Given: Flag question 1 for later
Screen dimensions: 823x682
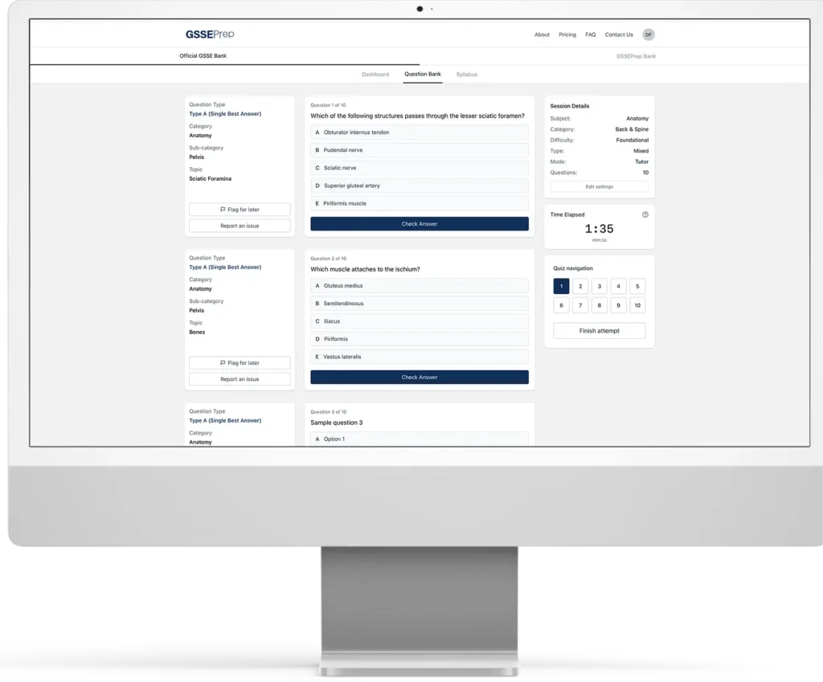Looking at the screenshot, I should click(x=240, y=210).
